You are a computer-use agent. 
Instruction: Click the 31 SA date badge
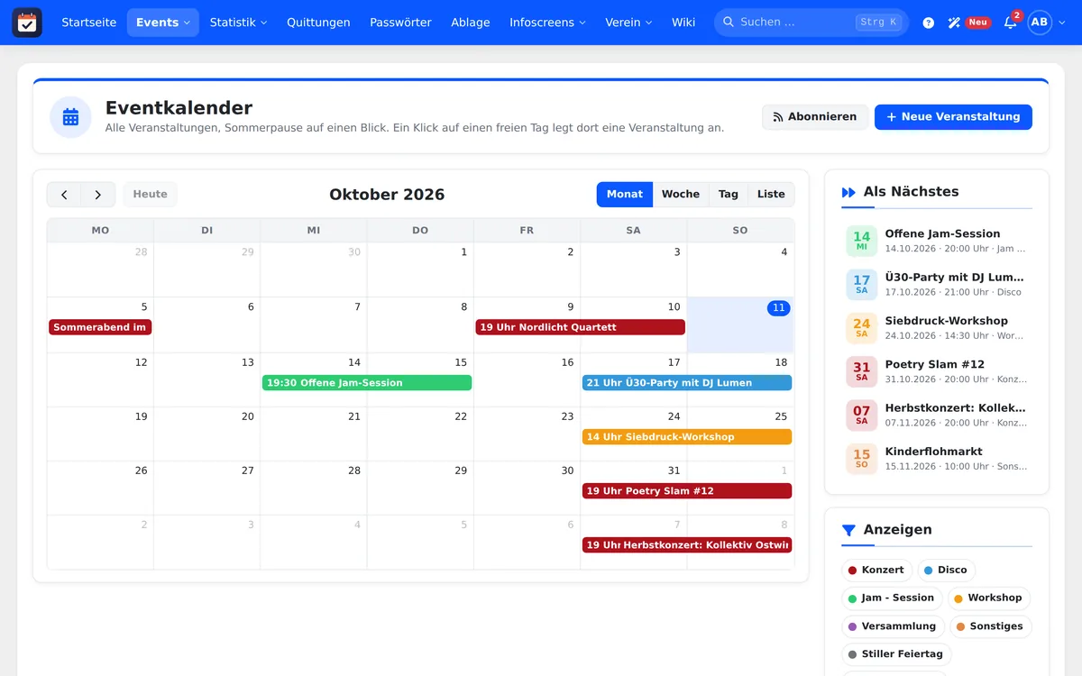click(862, 371)
